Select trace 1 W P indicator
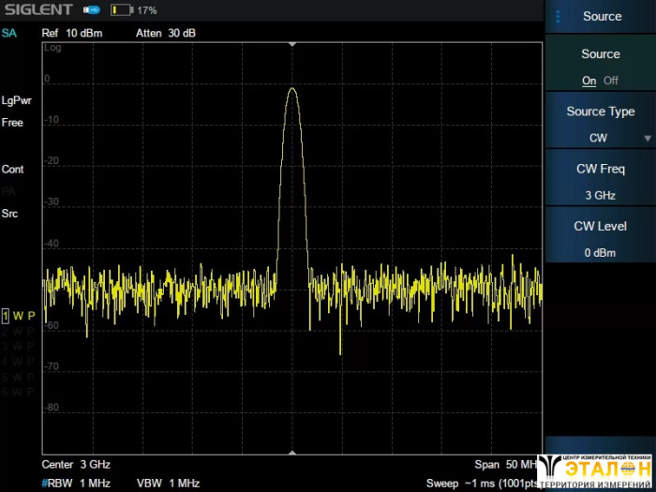Viewport: 656px width, 492px height. 19,315
